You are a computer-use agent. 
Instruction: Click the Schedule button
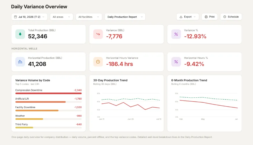pyautogui.click(x=231, y=17)
